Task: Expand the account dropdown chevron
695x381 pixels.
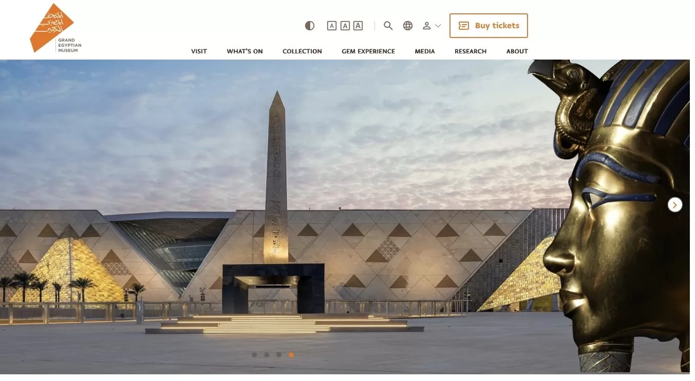Action: (438, 26)
